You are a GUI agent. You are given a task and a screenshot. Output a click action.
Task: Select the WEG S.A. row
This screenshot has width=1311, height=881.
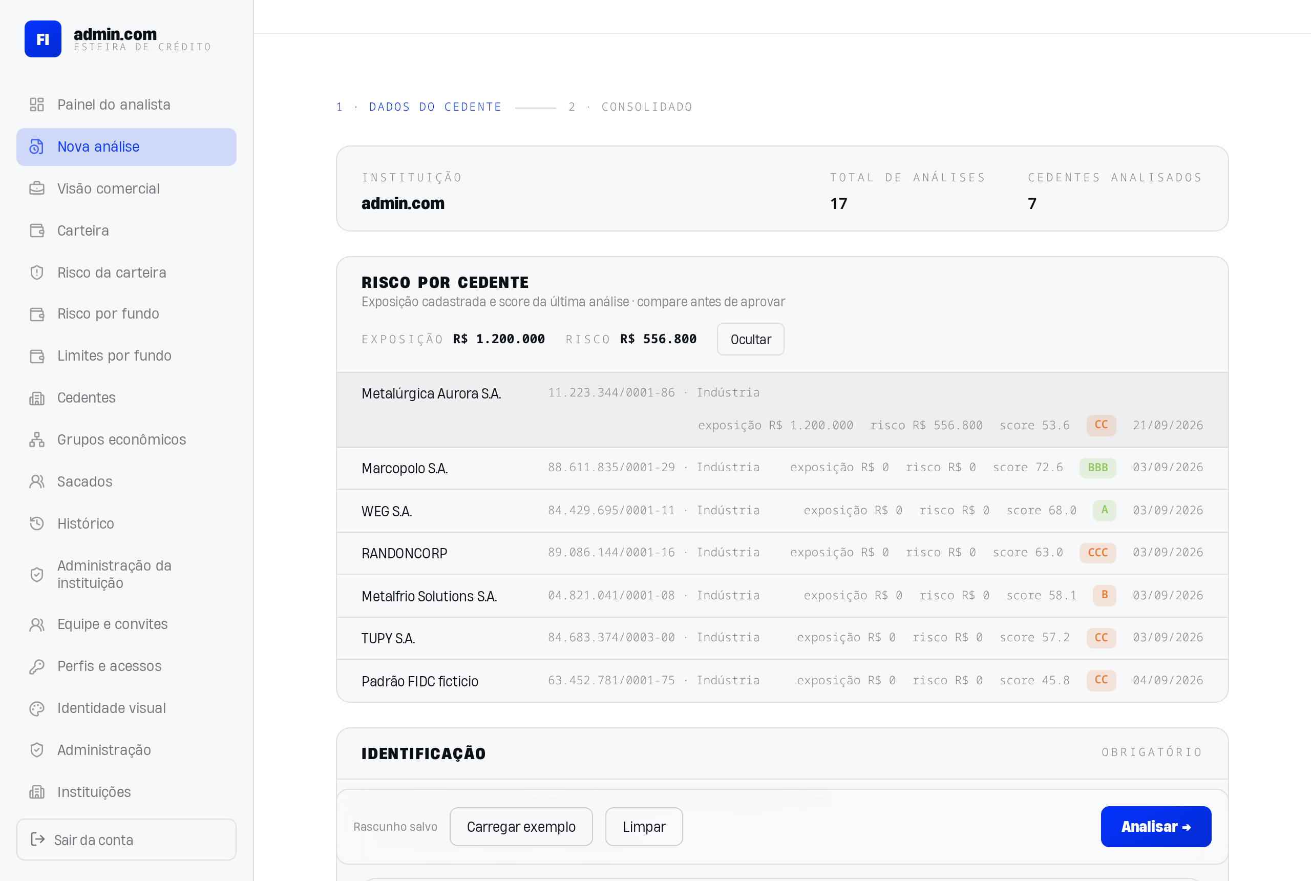coord(783,511)
